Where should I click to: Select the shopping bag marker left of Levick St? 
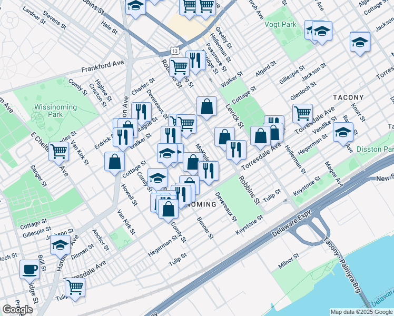pyautogui.click(x=206, y=107)
